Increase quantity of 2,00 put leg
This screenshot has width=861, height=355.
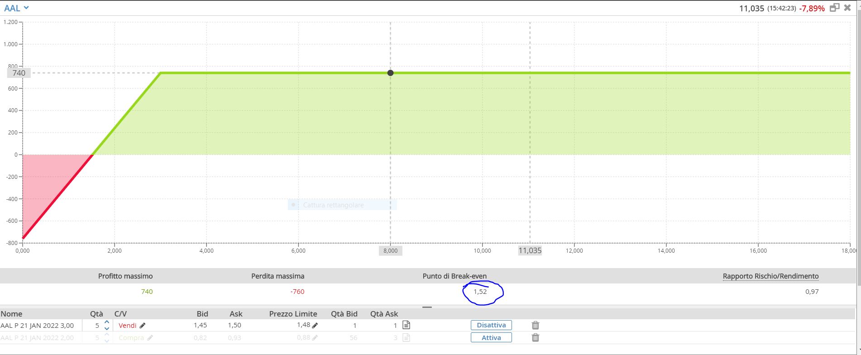[x=107, y=334]
